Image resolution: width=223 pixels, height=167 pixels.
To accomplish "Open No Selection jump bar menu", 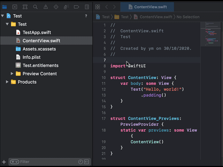I will pyautogui.click(x=188, y=17).
